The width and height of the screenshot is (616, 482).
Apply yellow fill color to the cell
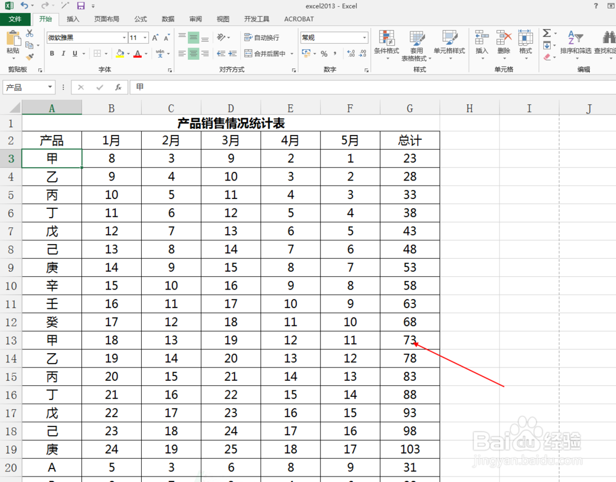[x=120, y=53]
